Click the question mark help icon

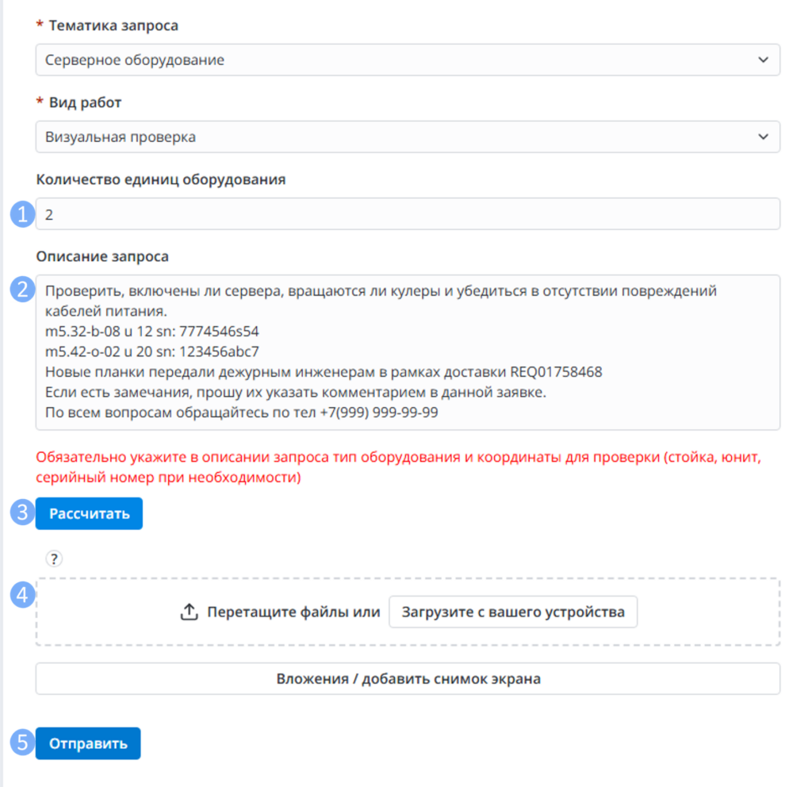coord(54,559)
